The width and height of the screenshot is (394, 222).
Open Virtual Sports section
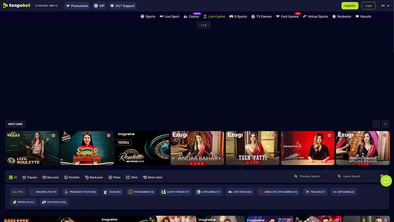coord(315,17)
